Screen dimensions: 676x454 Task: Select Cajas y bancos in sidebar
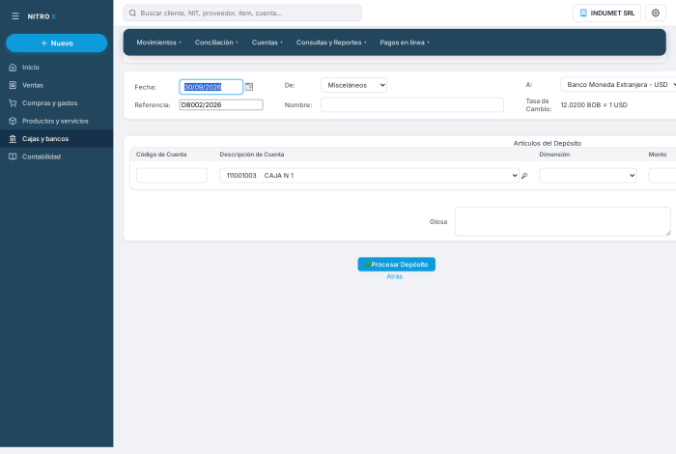[56, 139]
